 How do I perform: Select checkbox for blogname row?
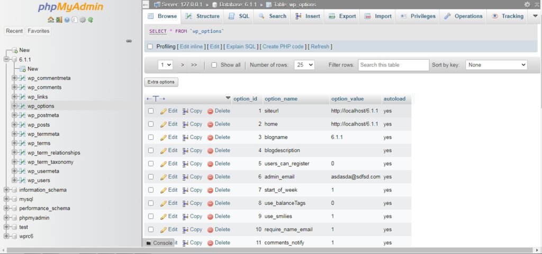click(151, 137)
